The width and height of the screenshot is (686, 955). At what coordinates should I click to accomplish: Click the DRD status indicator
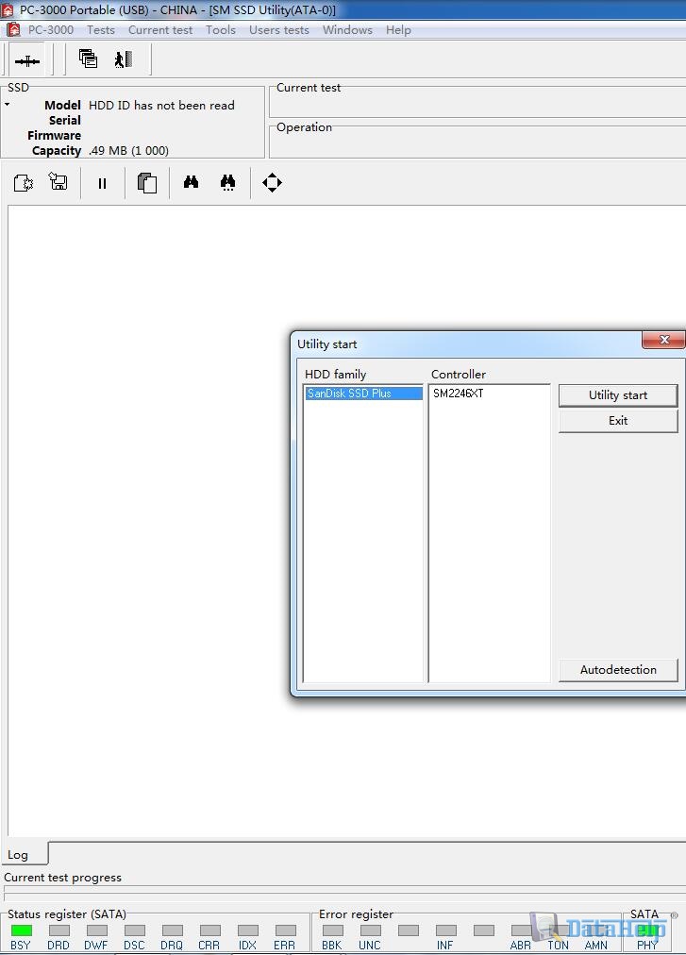59,930
